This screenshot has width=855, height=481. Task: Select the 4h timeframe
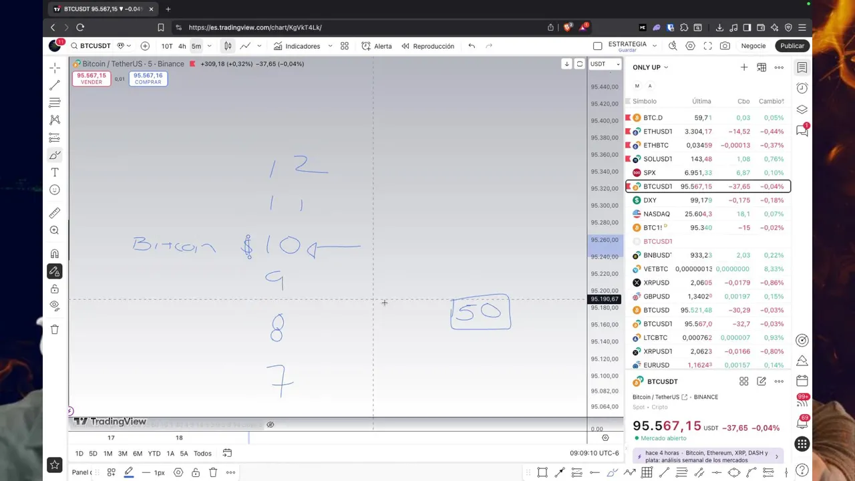point(182,46)
